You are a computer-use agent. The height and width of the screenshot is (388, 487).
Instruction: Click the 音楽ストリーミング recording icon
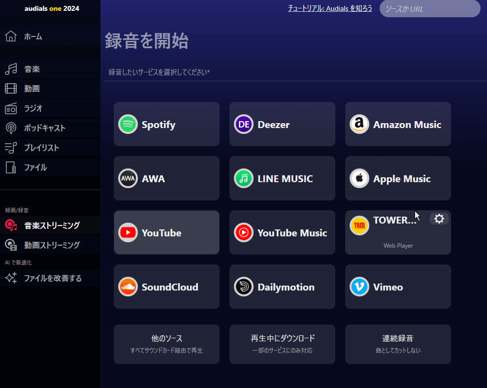click(11, 225)
